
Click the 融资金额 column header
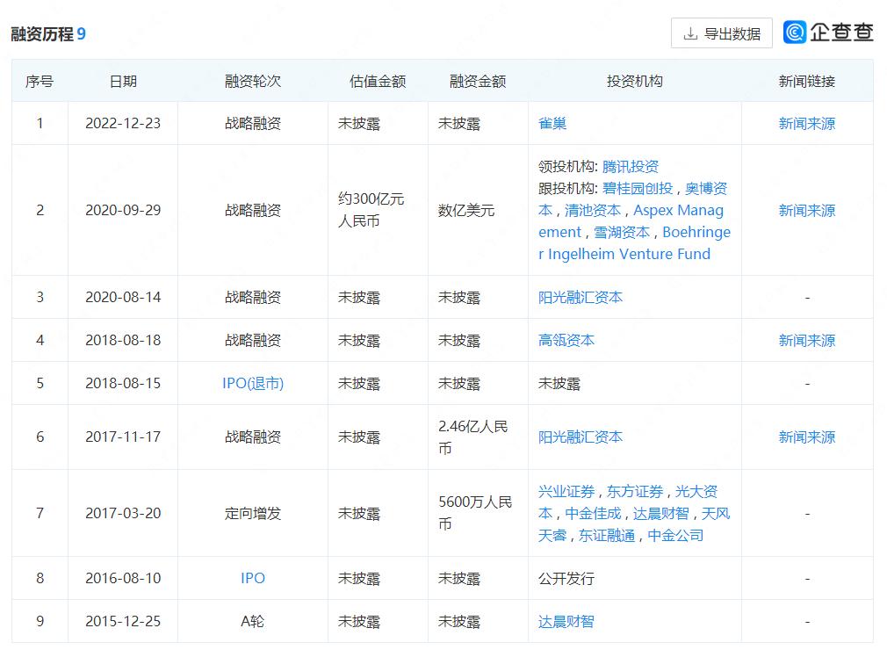tap(478, 81)
